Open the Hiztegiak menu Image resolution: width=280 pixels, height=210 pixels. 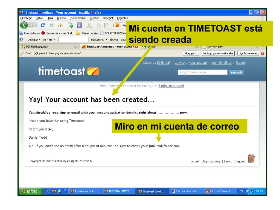coord(108,18)
